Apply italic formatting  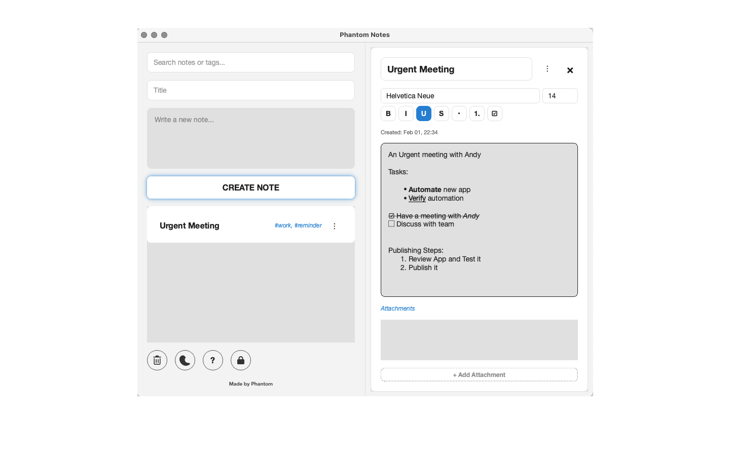coord(406,113)
